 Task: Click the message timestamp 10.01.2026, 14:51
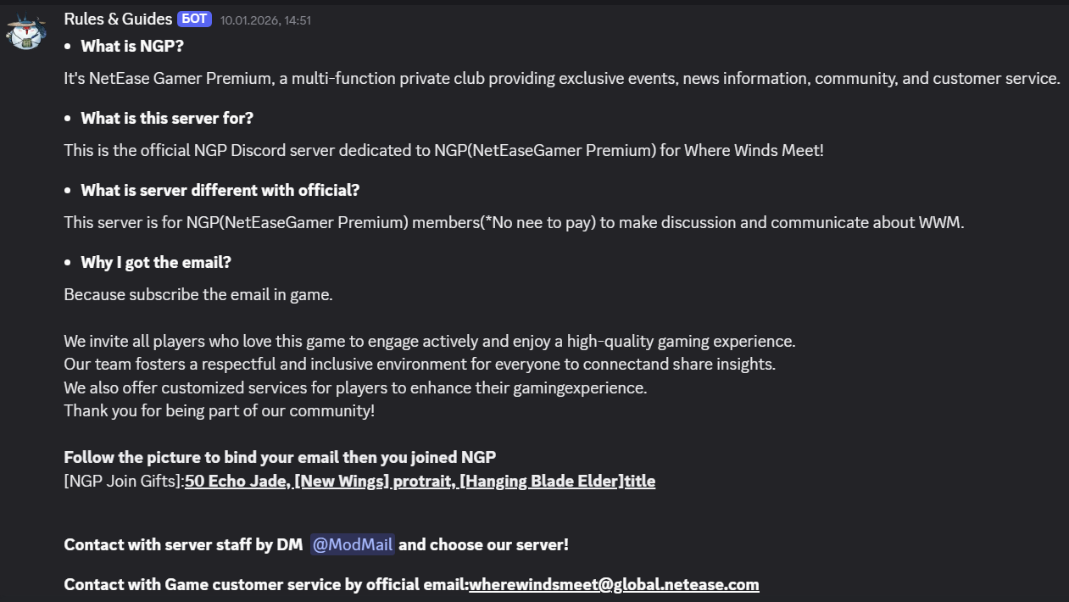[265, 20]
